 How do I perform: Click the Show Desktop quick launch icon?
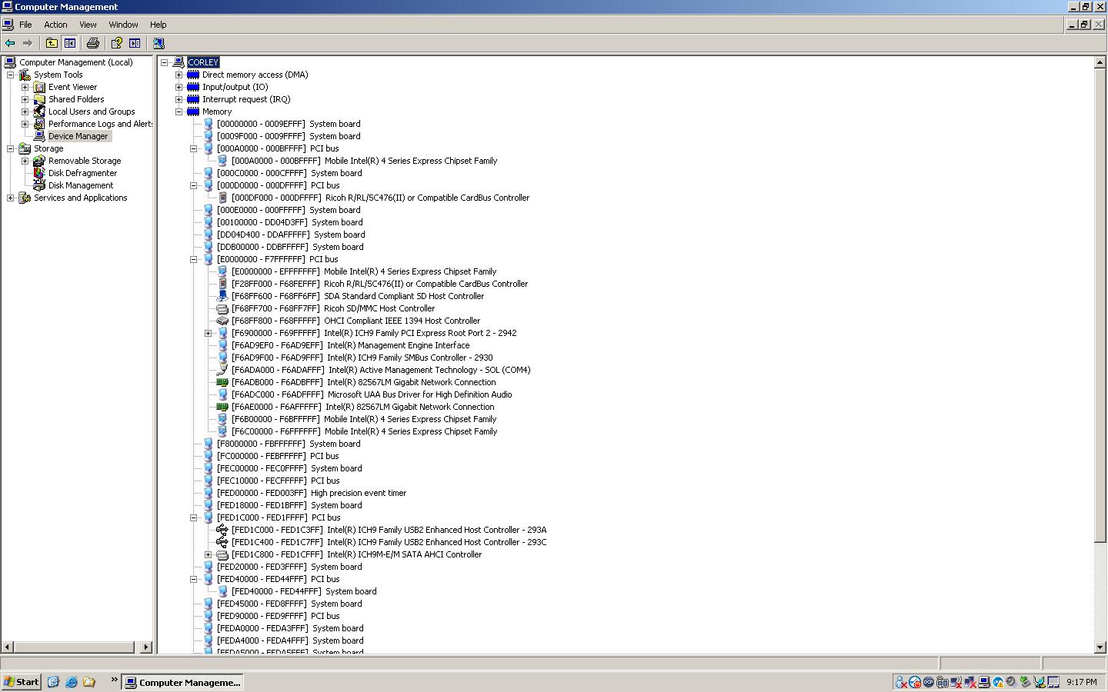click(53, 682)
